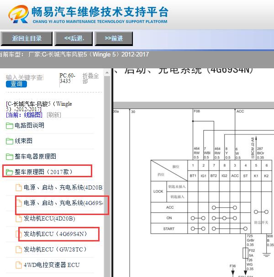Go back with <<后退 button
This screenshot has height=277, width=274.
pyautogui.click(x=74, y=39)
